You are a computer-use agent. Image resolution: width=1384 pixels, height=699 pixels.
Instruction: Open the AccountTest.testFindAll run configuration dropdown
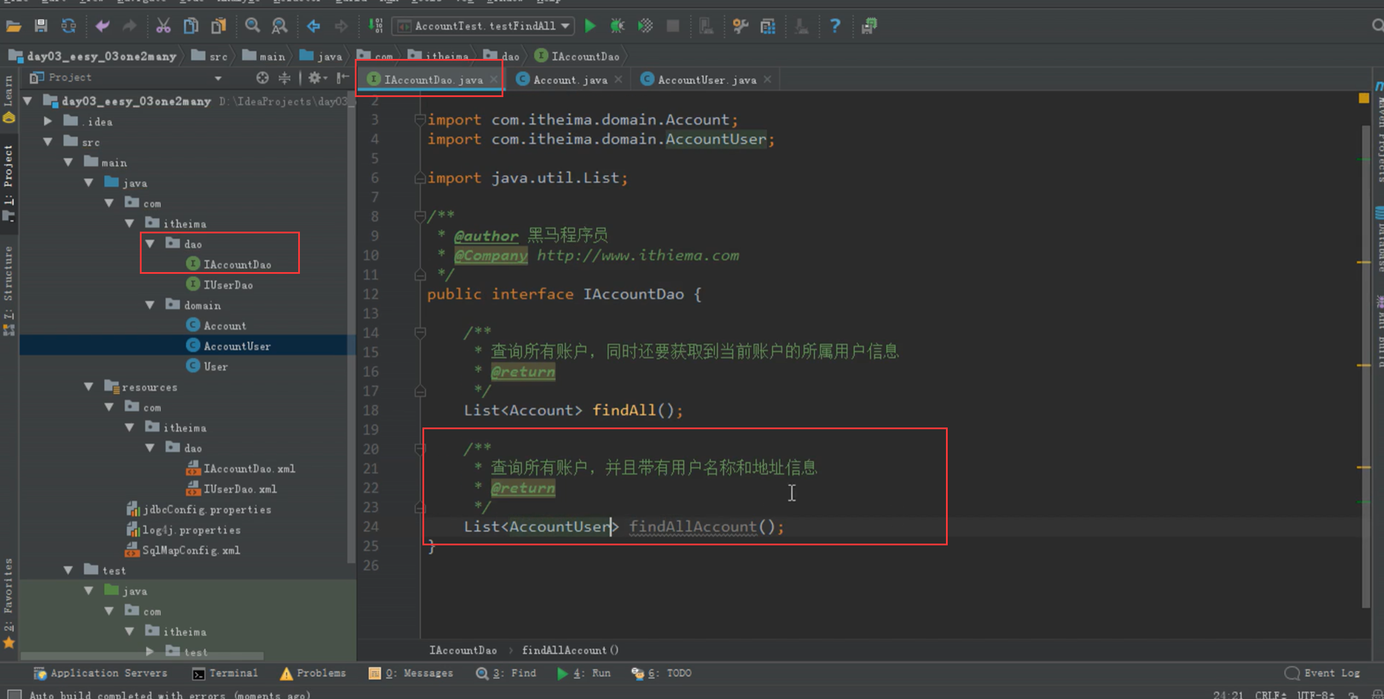tap(484, 25)
